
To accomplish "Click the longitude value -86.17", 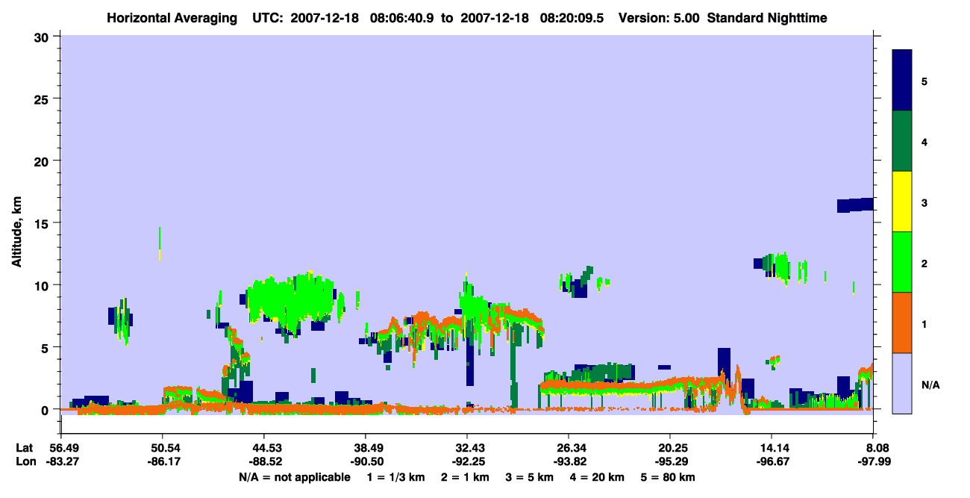I will pos(163,462).
